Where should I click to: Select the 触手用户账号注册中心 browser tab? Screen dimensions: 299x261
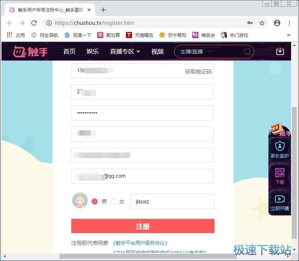(x=50, y=10)
